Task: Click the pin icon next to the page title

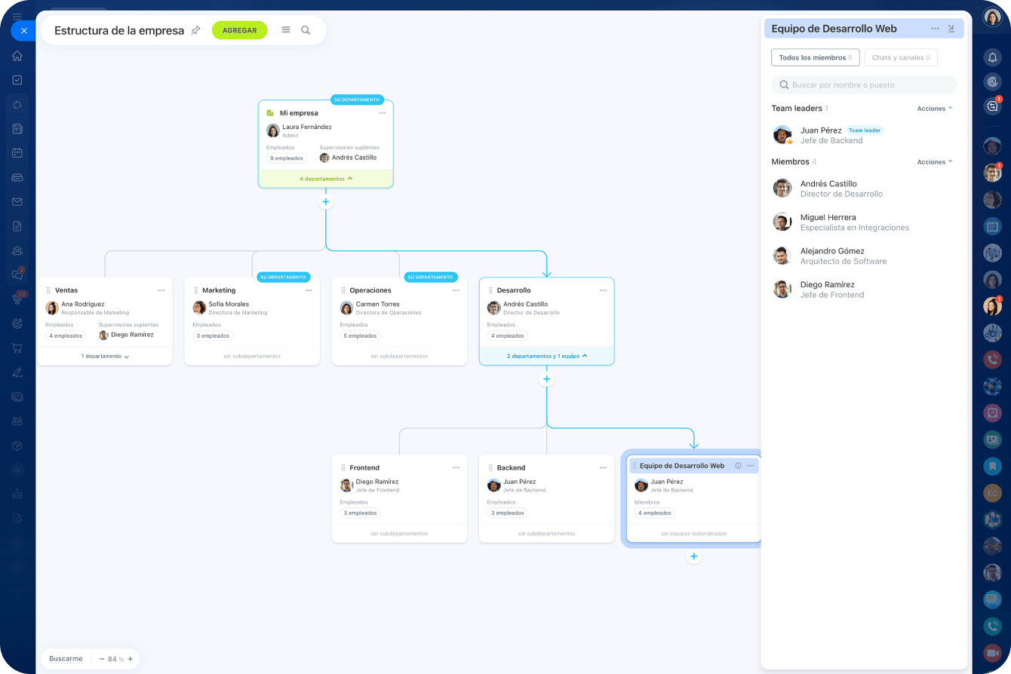Action: [x=195, y=30]
